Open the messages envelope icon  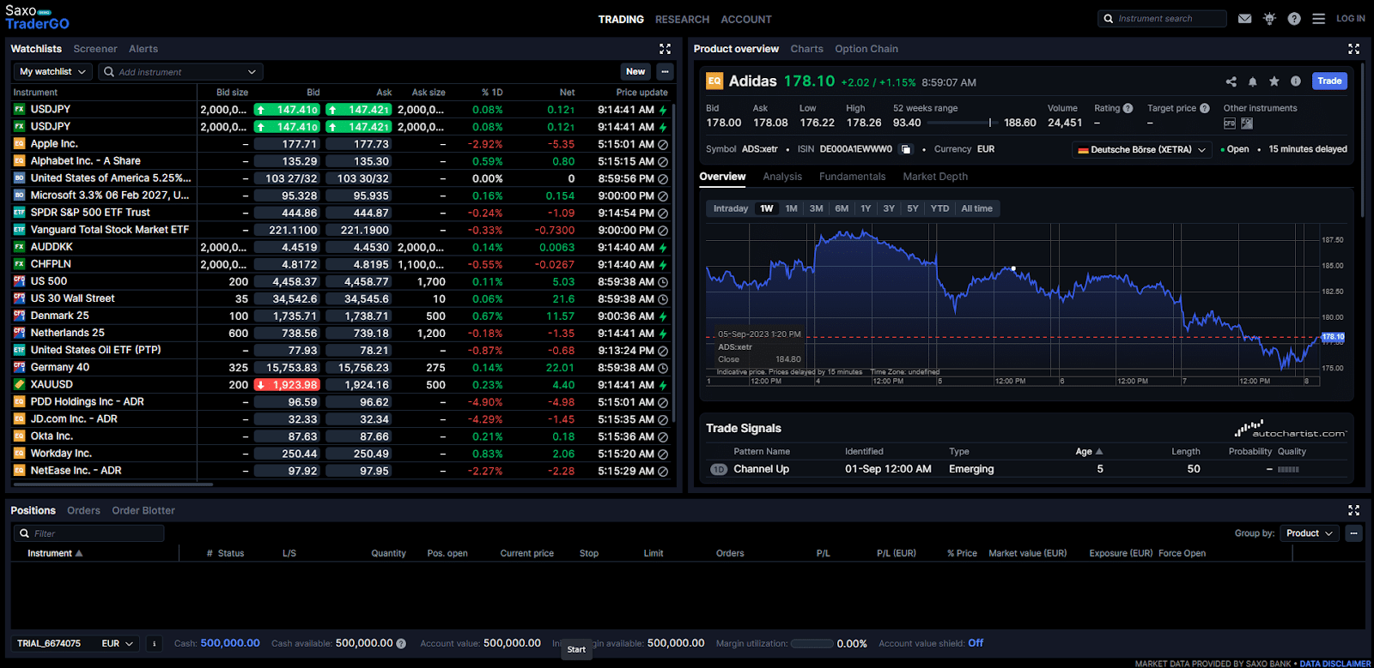pyautogui.click(x=1244, y=19)
